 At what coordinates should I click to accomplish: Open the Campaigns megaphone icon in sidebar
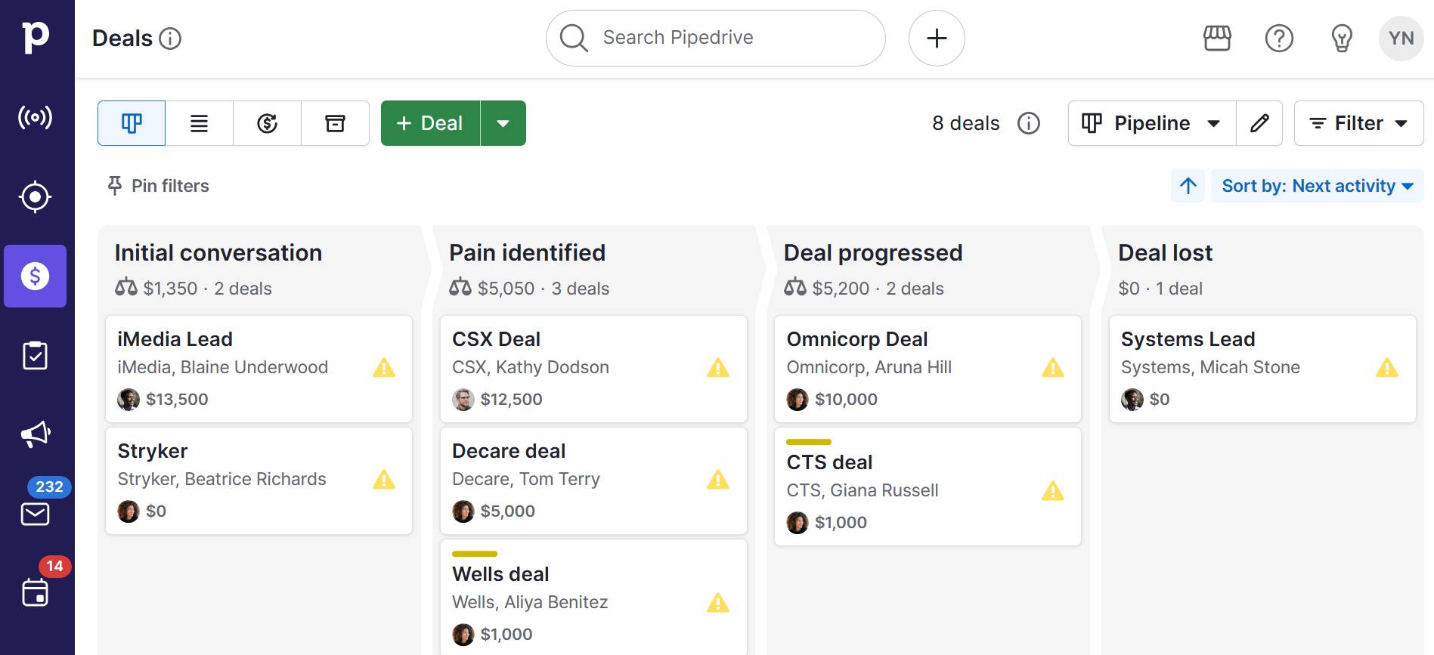click(35, 434)
